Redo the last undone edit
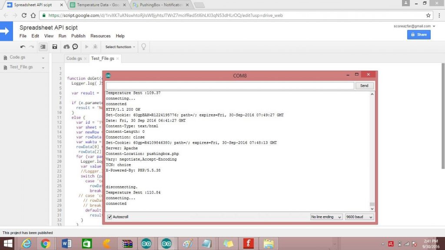Image resolution: width=445 pixels, height=250 pixels. 32,47
